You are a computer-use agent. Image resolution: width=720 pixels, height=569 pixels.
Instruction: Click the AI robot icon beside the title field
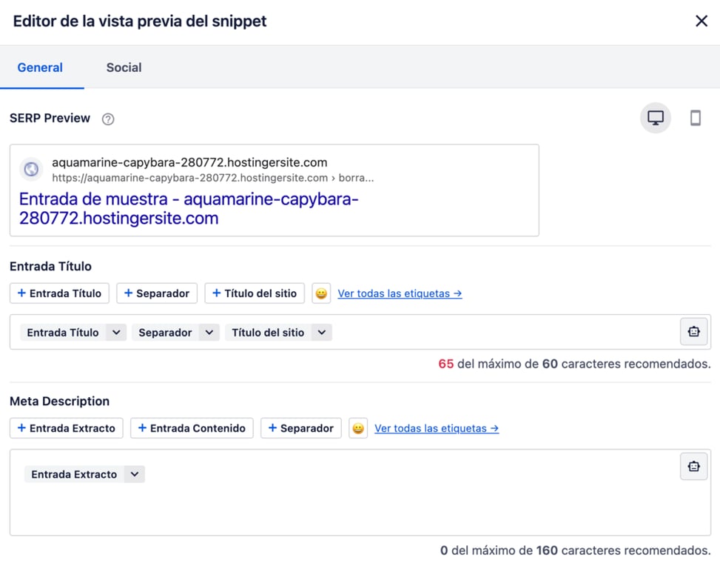[693, 331]
